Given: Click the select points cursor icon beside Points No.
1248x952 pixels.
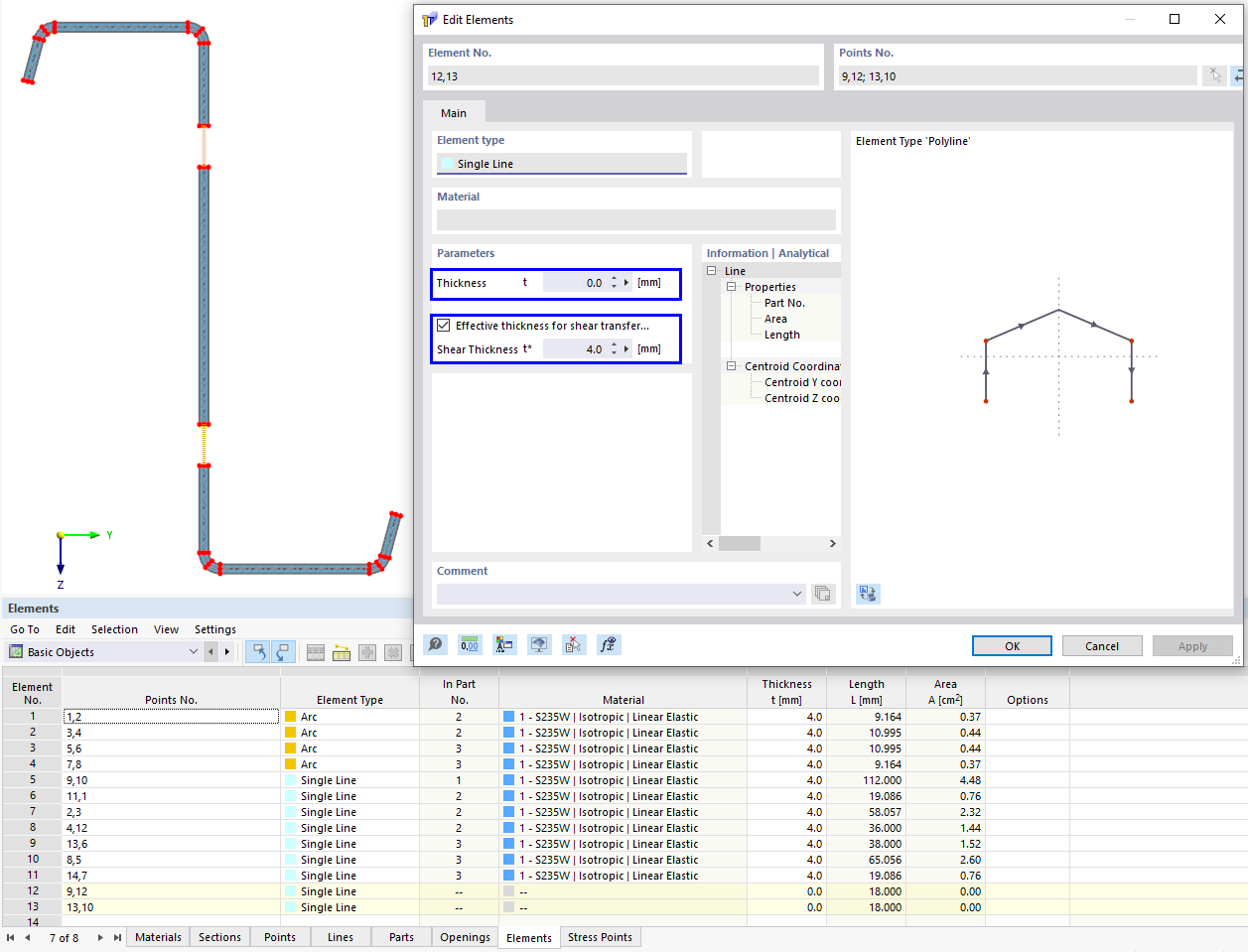Looking at the screenshot, I should point(1214,75).
